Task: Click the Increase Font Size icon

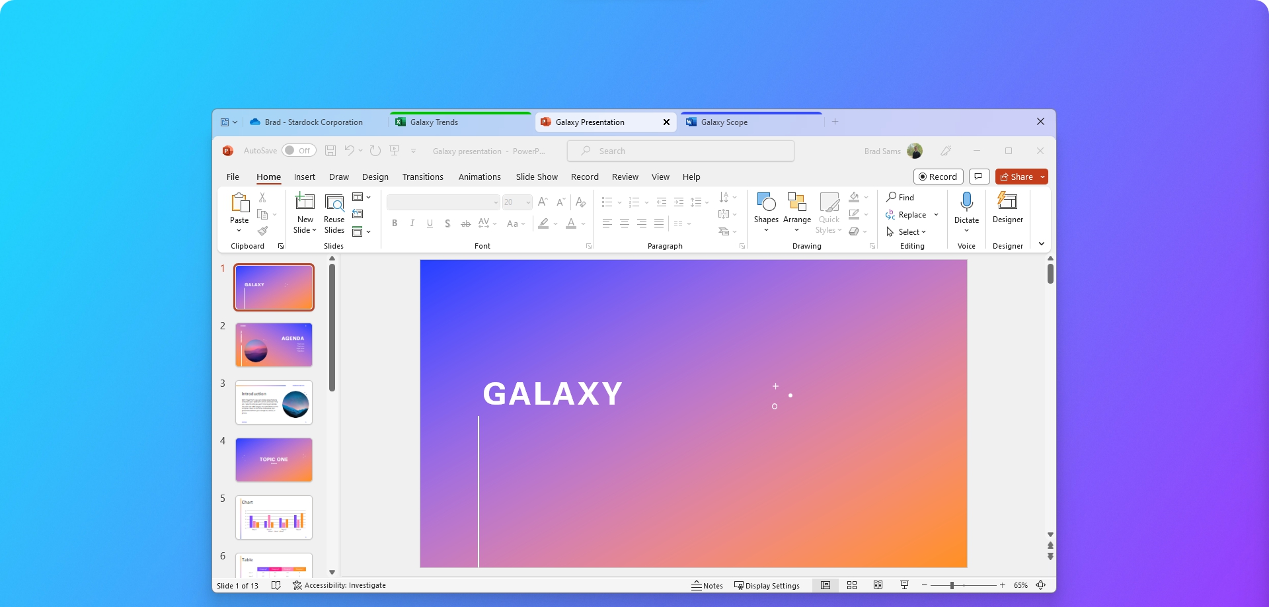Action: (x=543, y=202)
